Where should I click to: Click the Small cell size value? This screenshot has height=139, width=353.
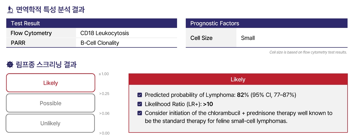click(248, 38)
